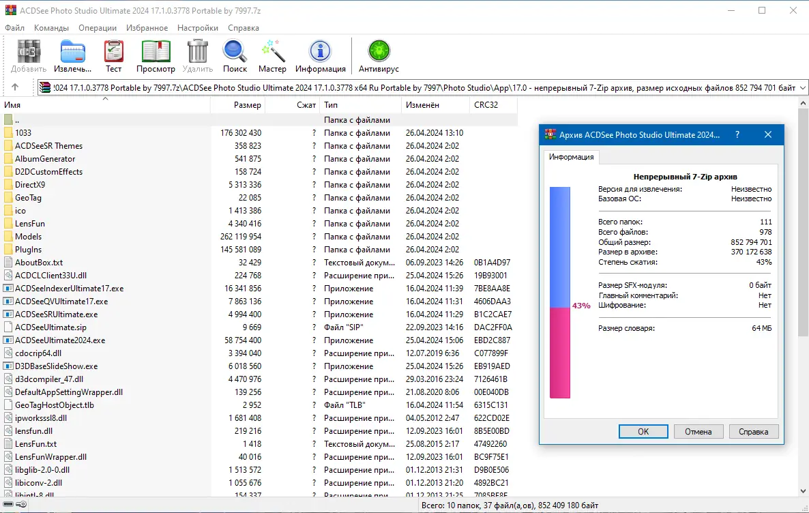Click the WinRAR icon in the title bar
809x513 pixels.
pyautogui.click(x=10, y=10)
